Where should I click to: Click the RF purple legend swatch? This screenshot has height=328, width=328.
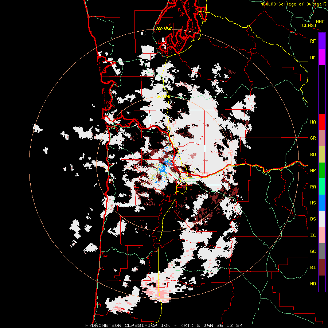click(322, 41)
